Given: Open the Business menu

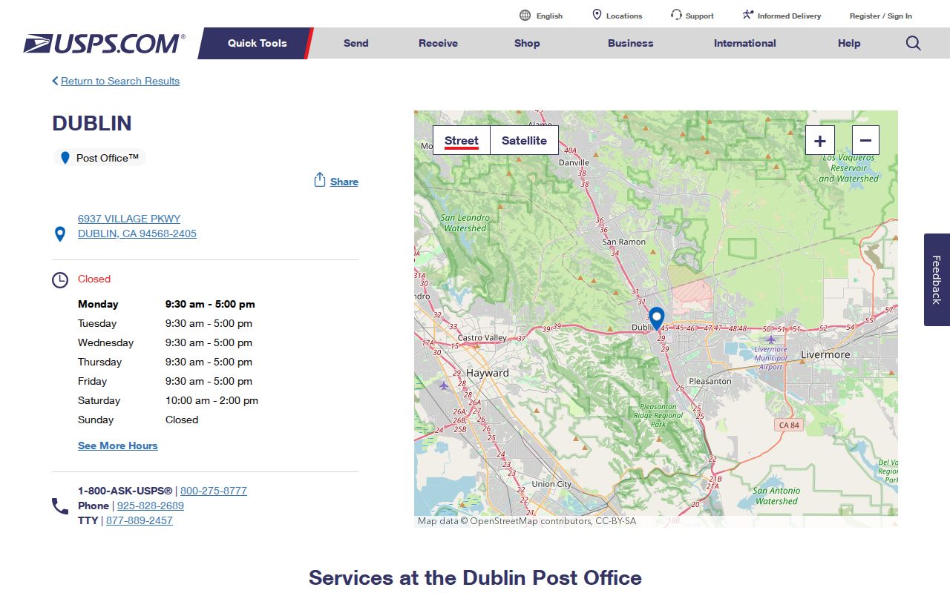Looking at the screenshot, I should tap(630, 43).
